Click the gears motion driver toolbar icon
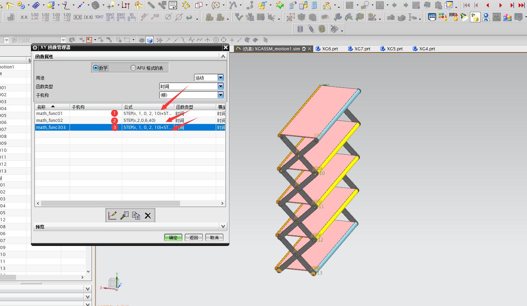The image size is (527, 306). coord(21,5)
